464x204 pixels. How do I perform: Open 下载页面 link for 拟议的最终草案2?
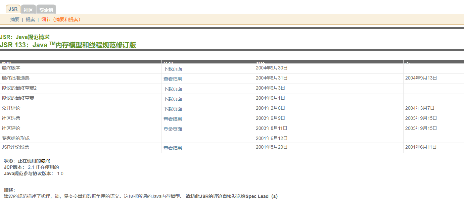pyautogui.click(x=173, y=89)
